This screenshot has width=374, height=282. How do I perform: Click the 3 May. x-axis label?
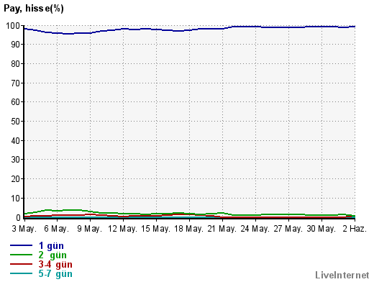tap(24, 229)
